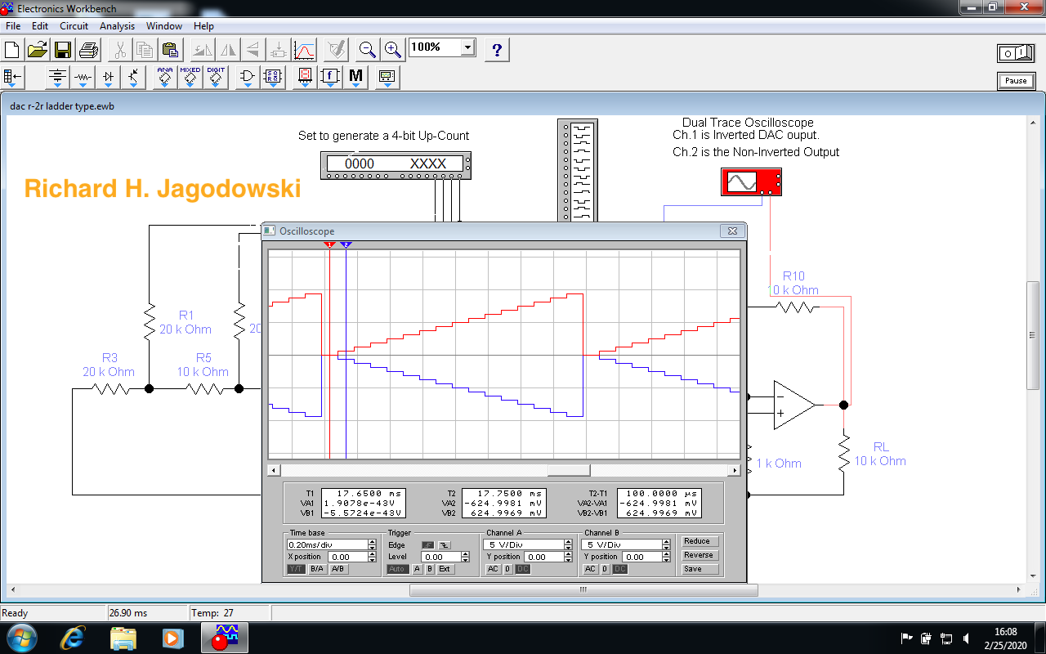1046x654 pixels.
Task: Open the analysis graphs display
Action: pyautogui.click(x=304, y=50)
